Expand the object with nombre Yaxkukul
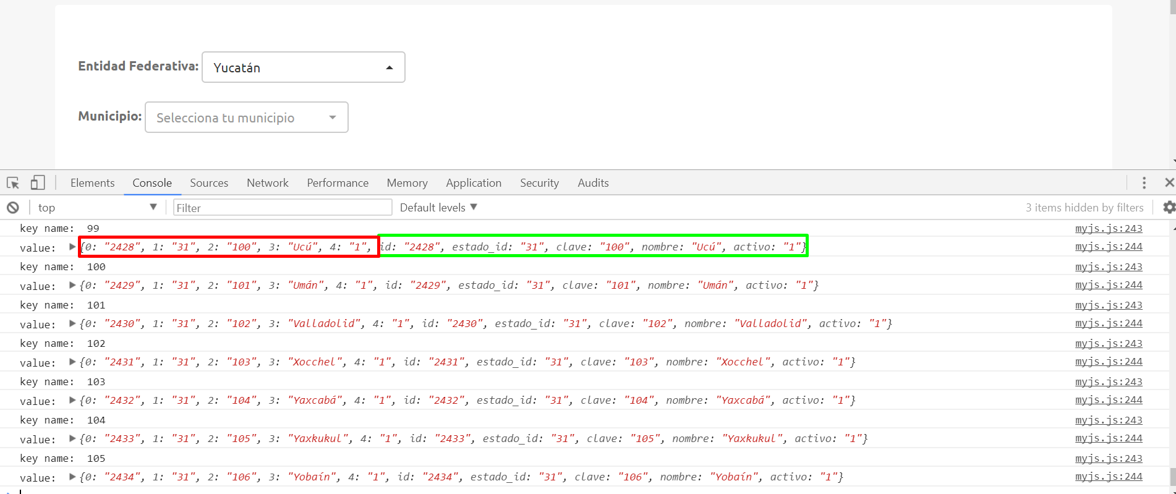 click(x=72, y=438)
